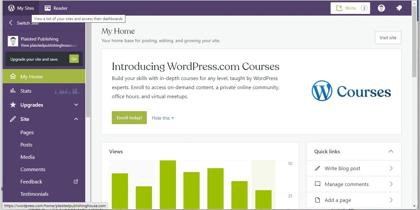Select My Home in the sidebar
The height and width of the screenshot is (210, 420).
pyautogui.click(x=44, y=76)
